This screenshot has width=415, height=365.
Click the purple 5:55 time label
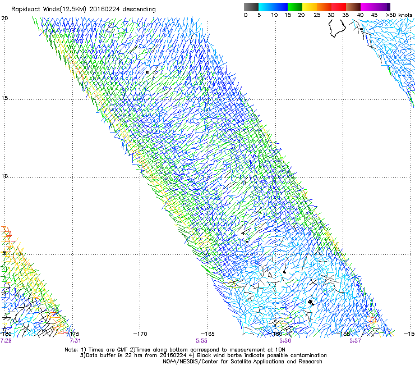(x=201, y=341)
